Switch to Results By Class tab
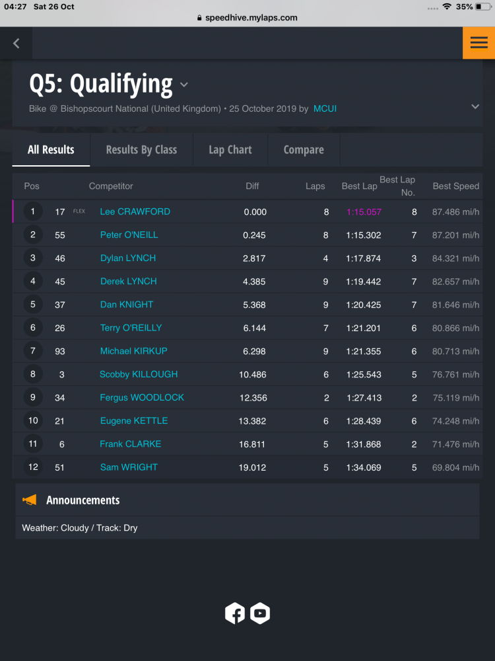The image size is (495, 661). click(141, 149)
